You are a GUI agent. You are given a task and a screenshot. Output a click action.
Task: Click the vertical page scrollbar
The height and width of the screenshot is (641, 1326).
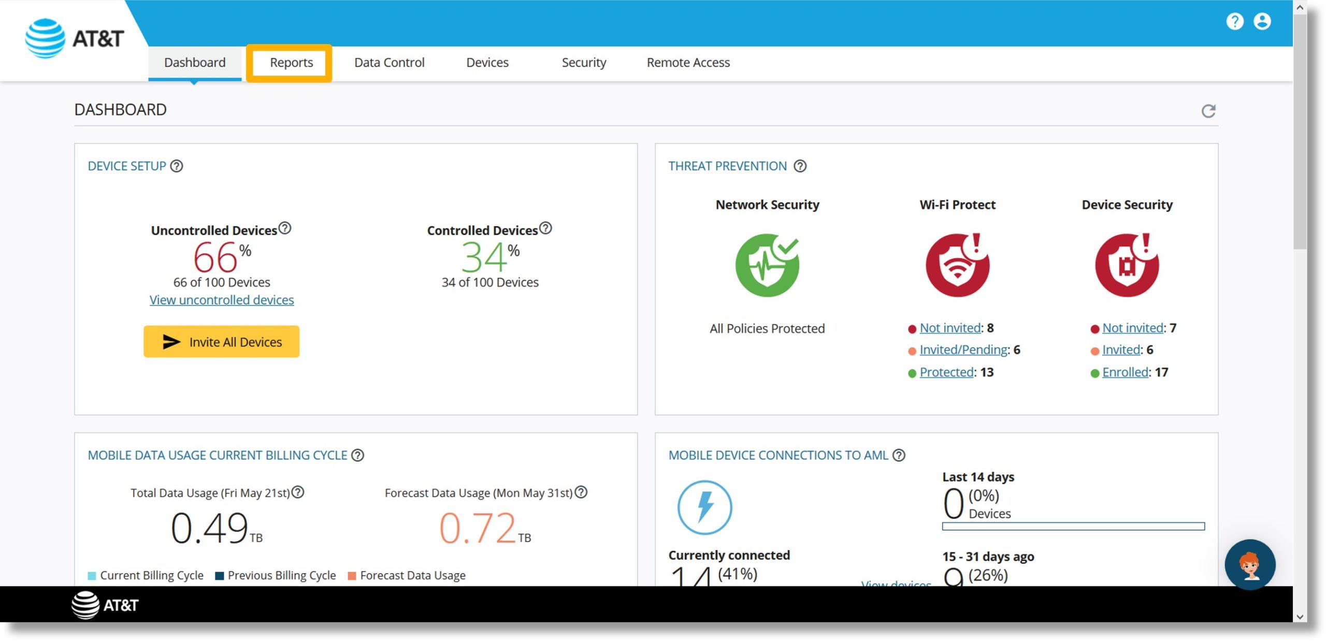point(1300,132)
